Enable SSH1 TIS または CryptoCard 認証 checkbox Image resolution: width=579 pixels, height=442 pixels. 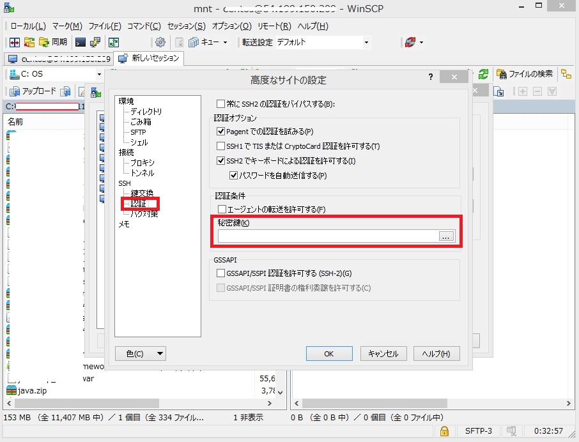[221, 146]
